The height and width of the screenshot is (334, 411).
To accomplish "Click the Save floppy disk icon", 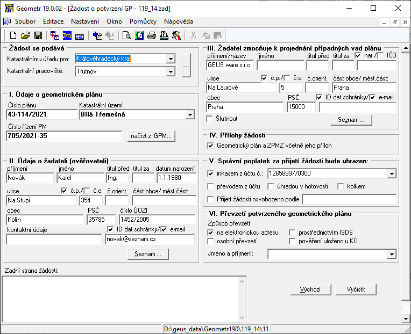I will pos(38,36).
